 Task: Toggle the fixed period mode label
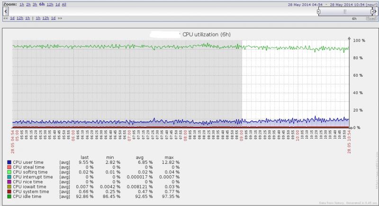tap(371, 18)
